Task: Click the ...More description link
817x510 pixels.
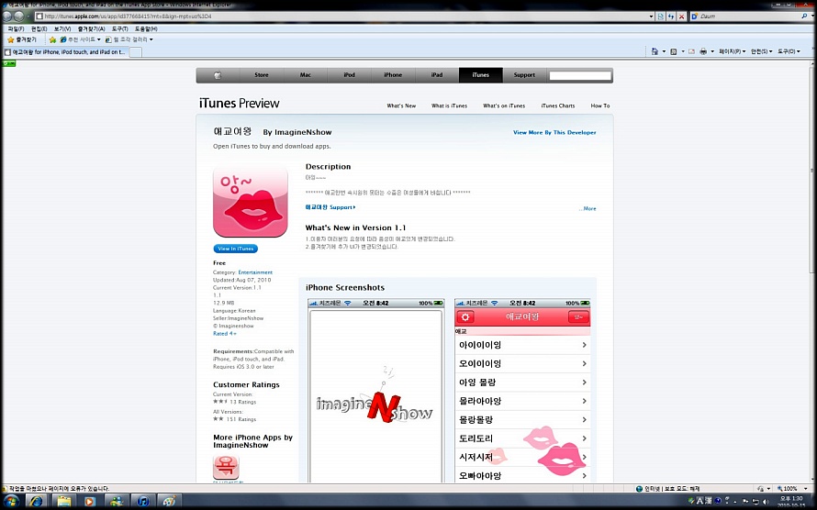Action: coord(588,208)
